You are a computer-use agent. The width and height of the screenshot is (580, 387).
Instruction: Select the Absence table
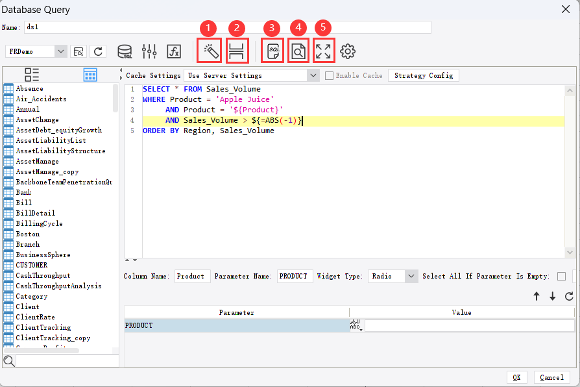pyautogui.click(x=29, y=88)
